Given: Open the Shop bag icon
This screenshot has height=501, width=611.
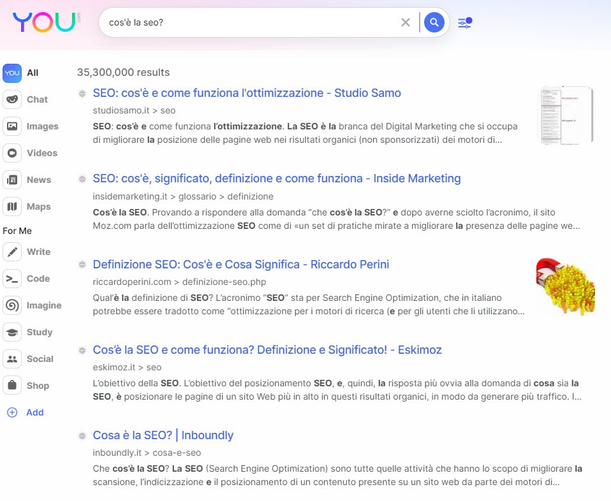Looking at the screenshot, I should coord(12,386).
